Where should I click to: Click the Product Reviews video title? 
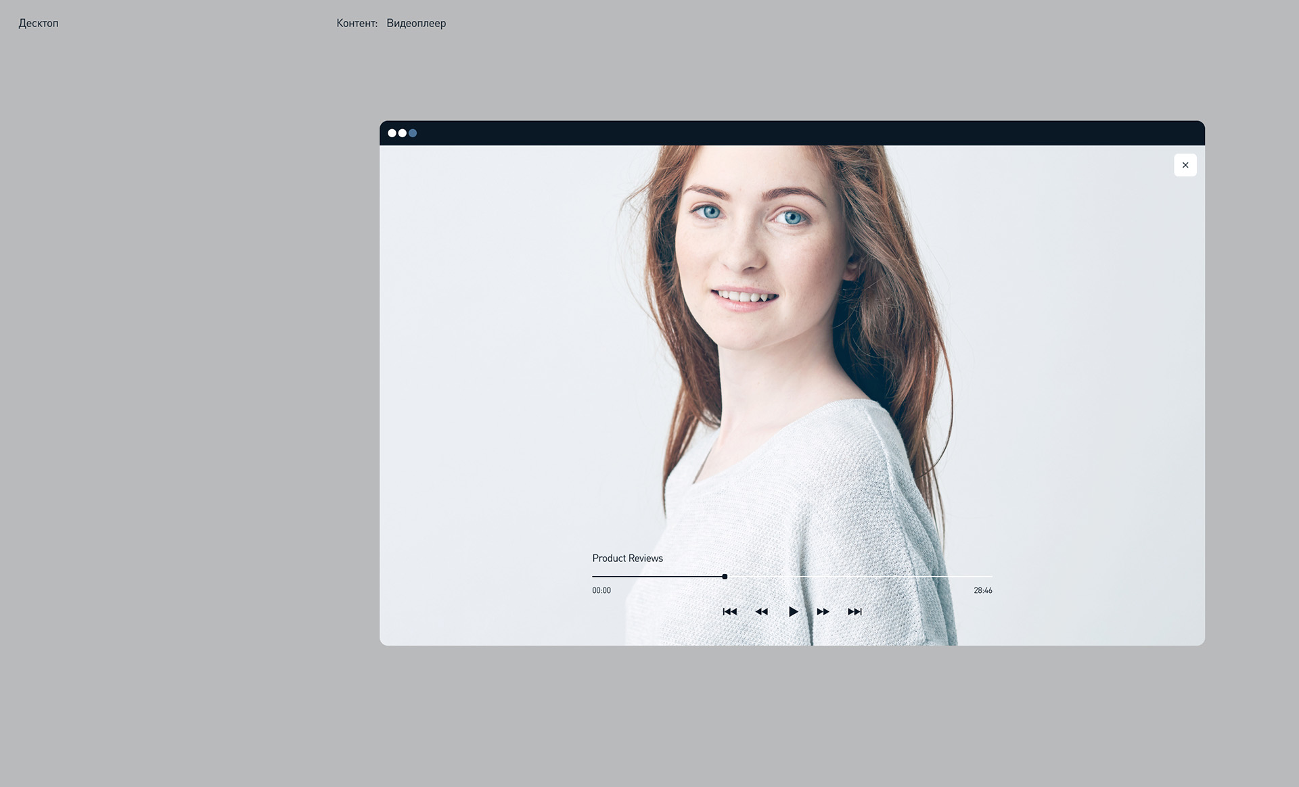click(x=627, y=558)
